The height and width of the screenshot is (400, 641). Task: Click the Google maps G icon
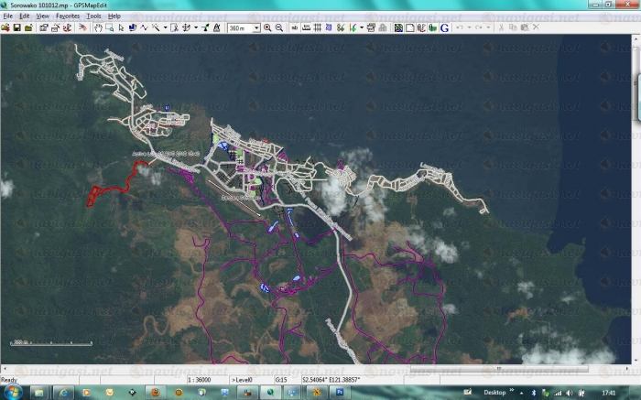tap(444, 27)
